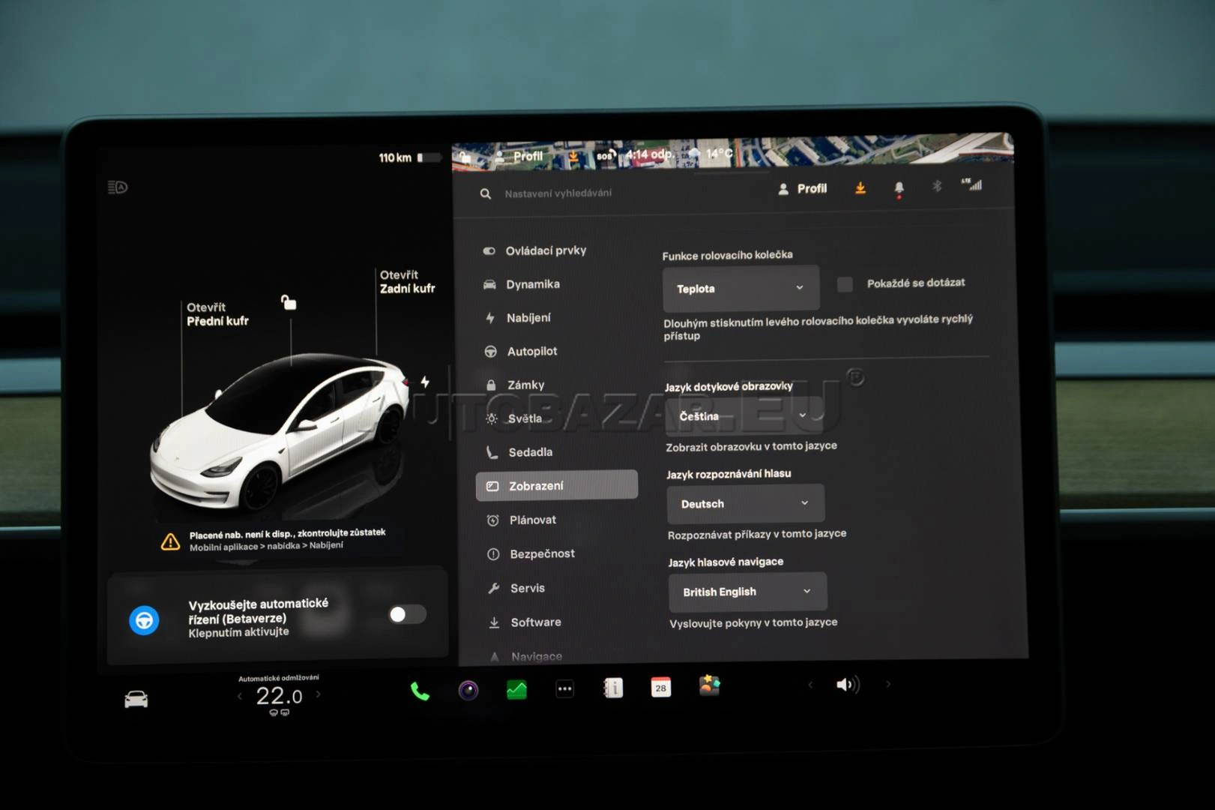
Task: Tap the LTE signal strength icon
Action: point(972,184)
